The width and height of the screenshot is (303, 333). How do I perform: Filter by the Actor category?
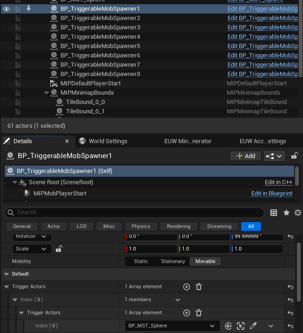54,226
